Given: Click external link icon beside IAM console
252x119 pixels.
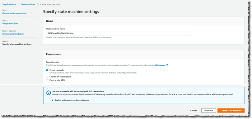Looking at the screenshot, I should tap(167, 65).
